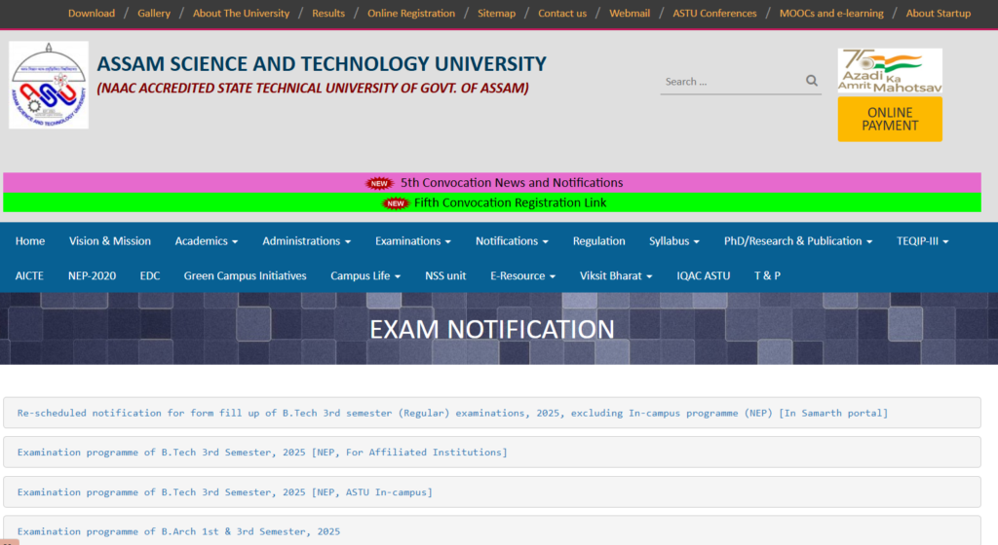Click the NEW badge beside 5th Convocation News

[x=378, y=183]
